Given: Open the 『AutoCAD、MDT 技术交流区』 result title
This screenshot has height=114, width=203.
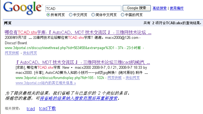Looking at the screenshot, I should [83, 62].
